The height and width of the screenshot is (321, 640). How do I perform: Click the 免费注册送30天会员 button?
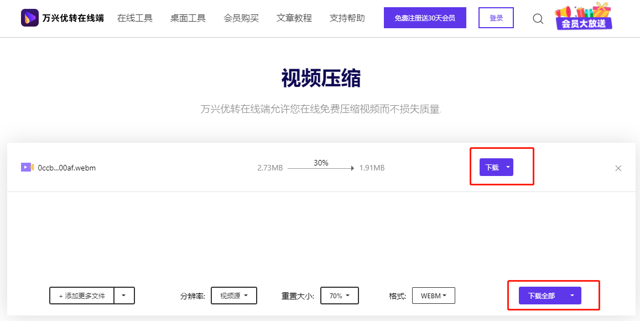(x=425, y=17)
